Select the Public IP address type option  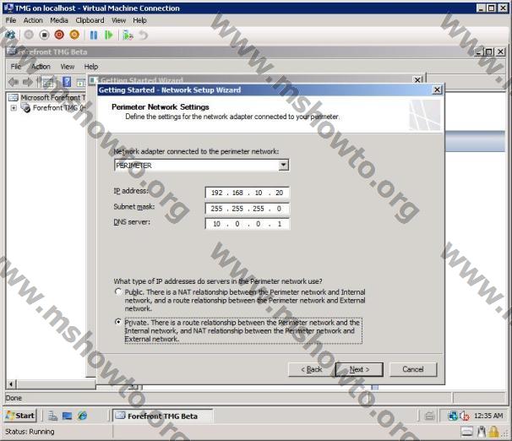coord(118,292)
